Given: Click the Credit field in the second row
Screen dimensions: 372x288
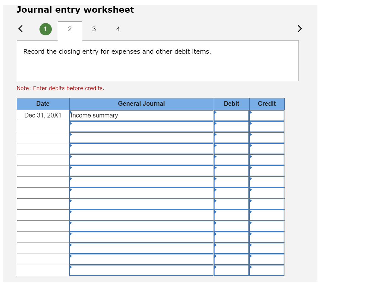Looking at the screenshot, I should [267, 126].
